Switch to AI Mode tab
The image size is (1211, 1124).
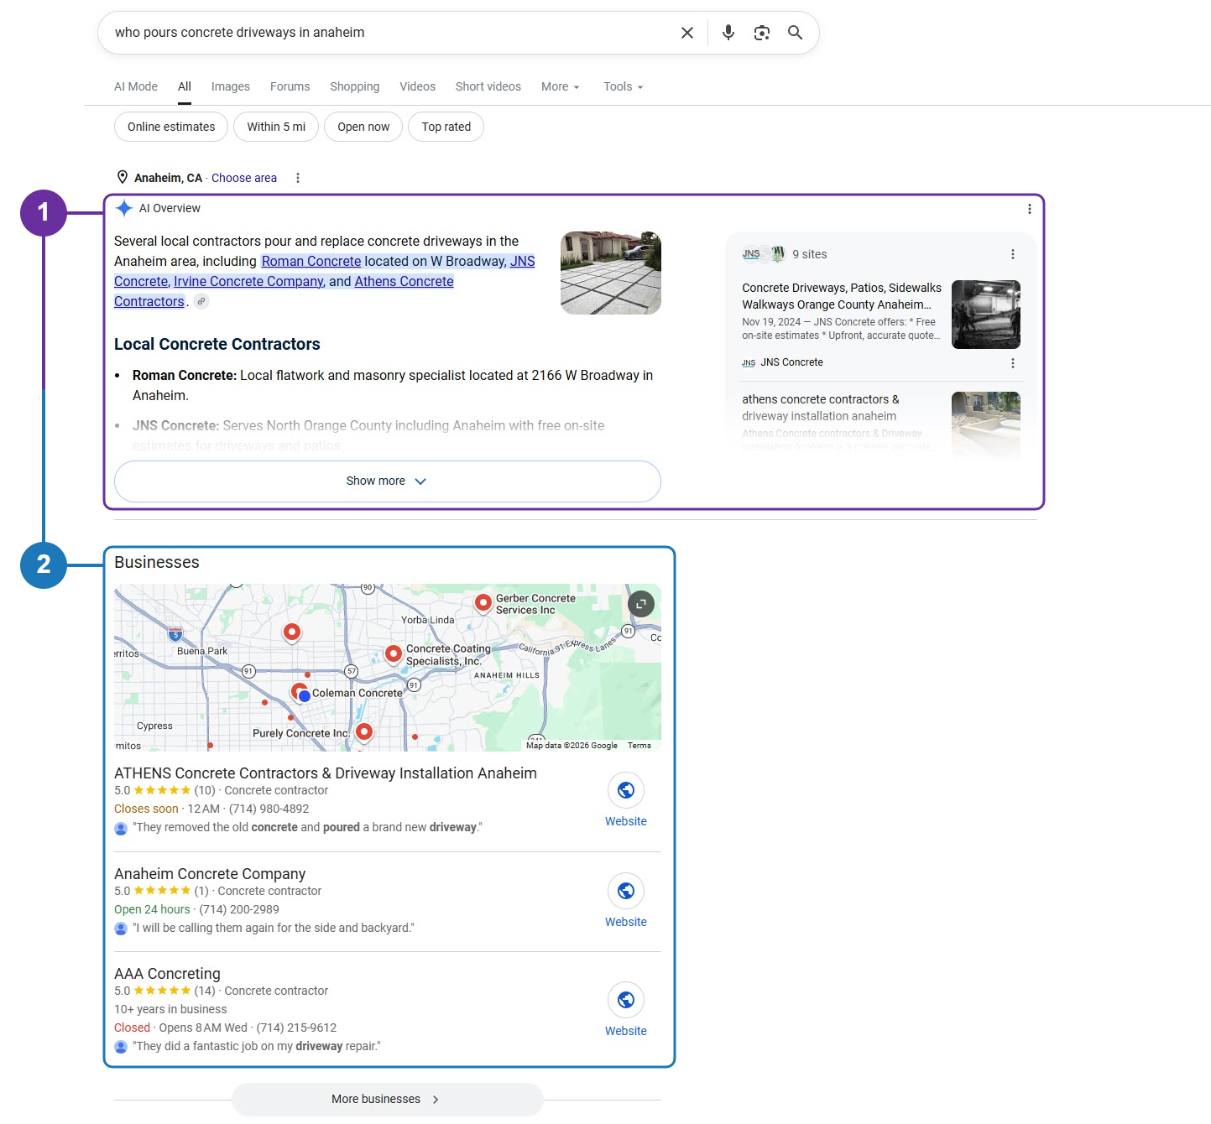pos(136,86)
